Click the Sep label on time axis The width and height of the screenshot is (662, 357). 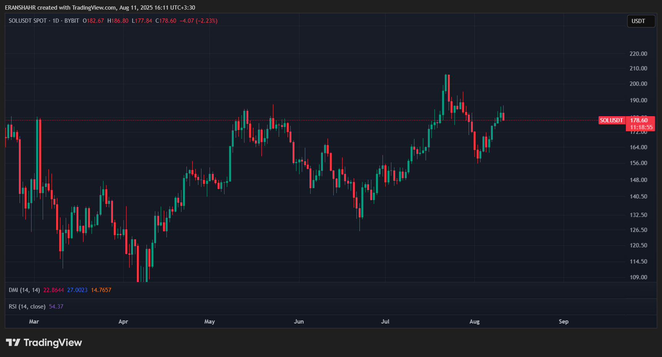coord(564,322)
